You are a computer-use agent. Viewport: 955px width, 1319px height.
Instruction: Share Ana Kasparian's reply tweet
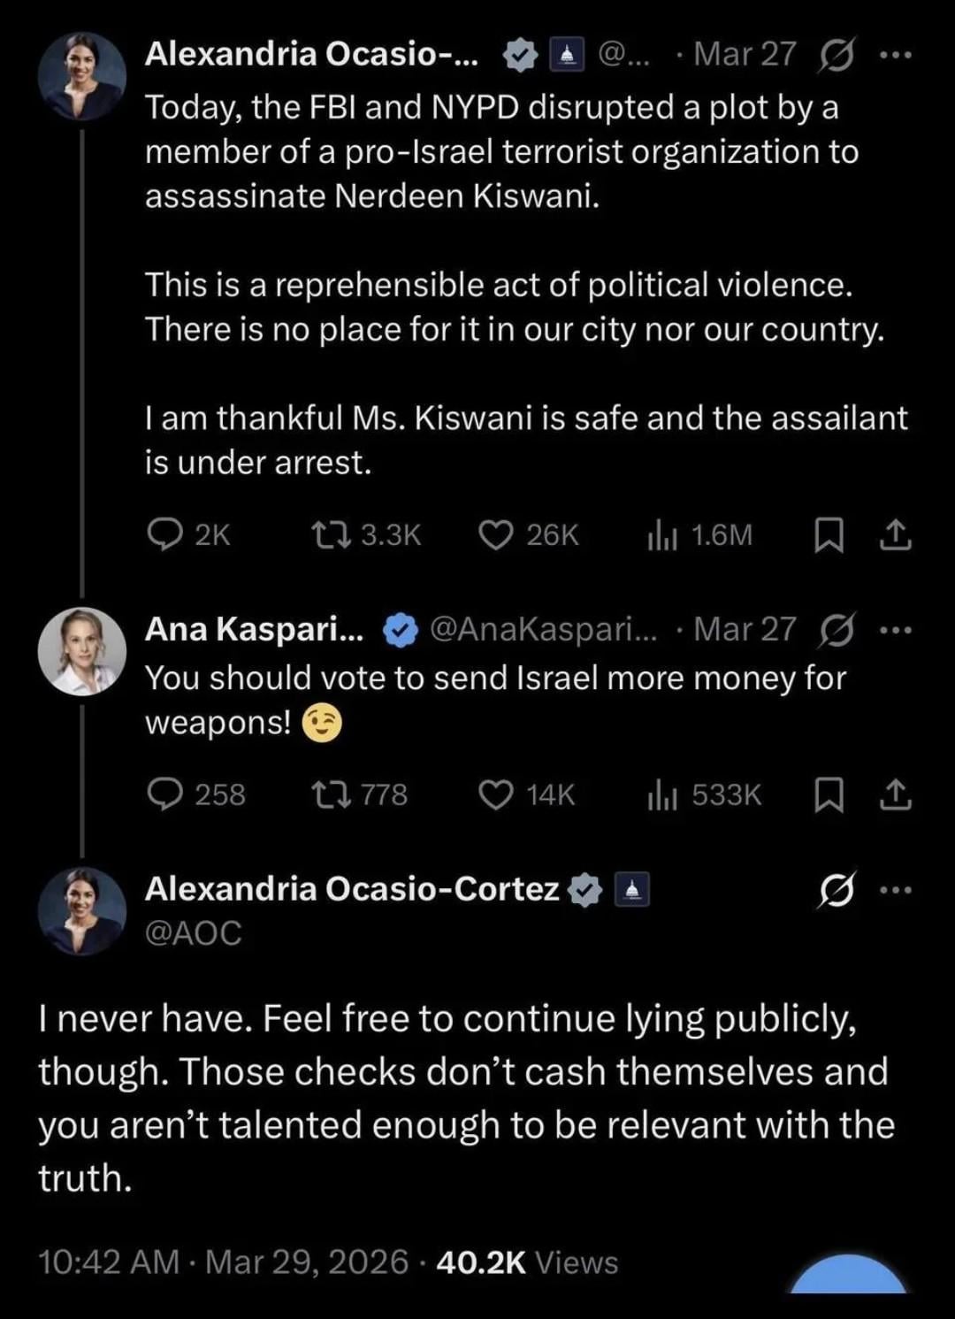point(895,794)
